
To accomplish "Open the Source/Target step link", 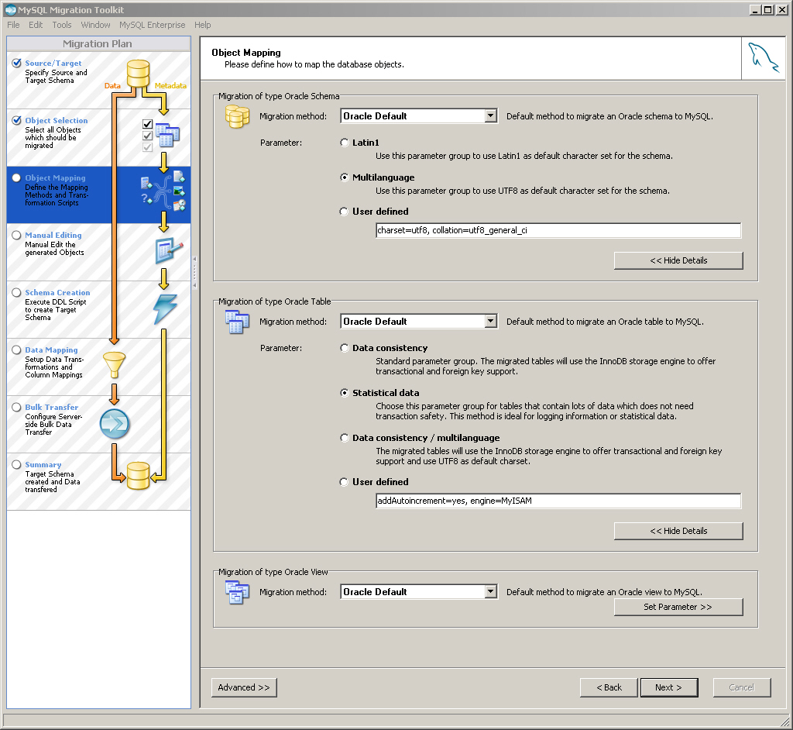I will 53,64.
